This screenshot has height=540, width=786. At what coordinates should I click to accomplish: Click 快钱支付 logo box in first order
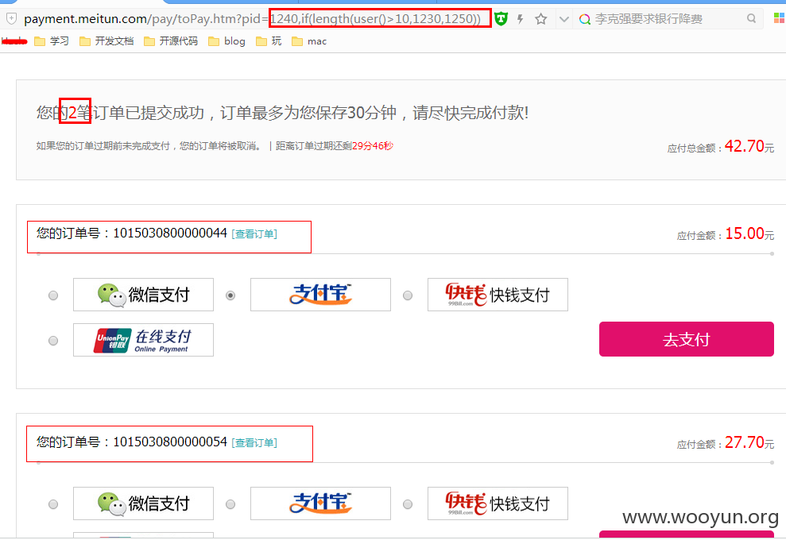[x=498, y=295]
